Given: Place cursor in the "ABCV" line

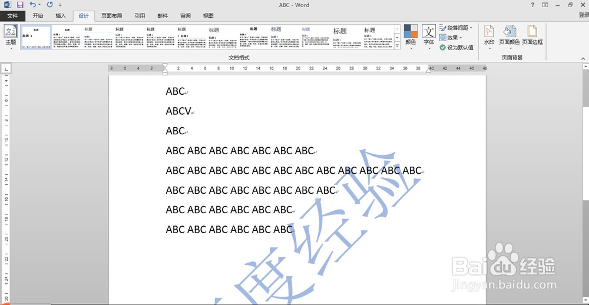Looking at the screenshot, I should click(179, 111).
